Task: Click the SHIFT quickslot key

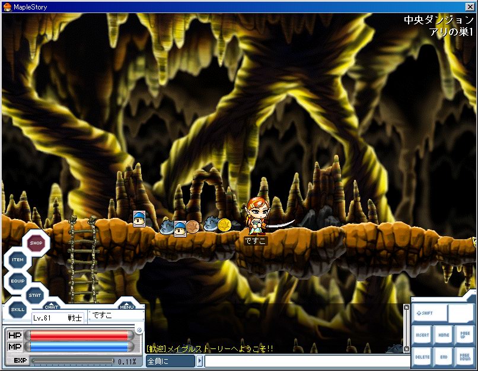Action: click(x=429, y=313)
